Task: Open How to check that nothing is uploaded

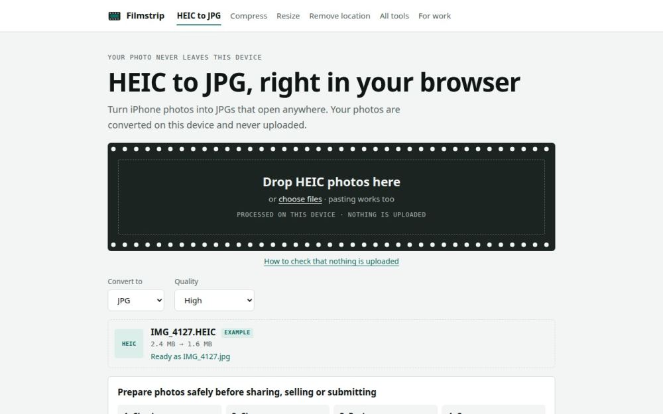Action: point(331,261)
